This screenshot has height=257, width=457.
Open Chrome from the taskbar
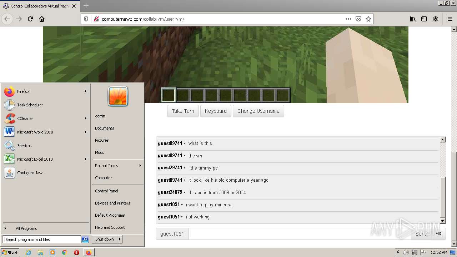click(x=64, y=252)
